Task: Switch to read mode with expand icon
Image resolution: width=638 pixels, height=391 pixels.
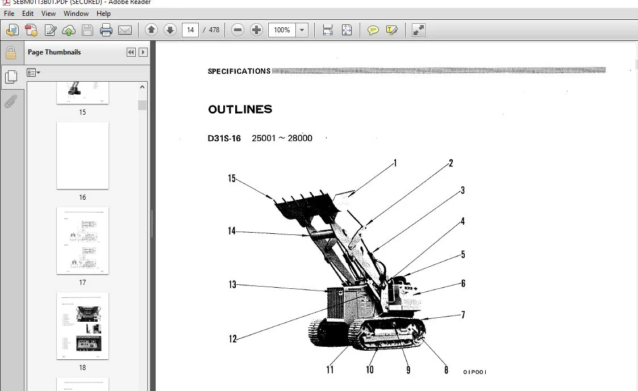Action: (418, 30)
